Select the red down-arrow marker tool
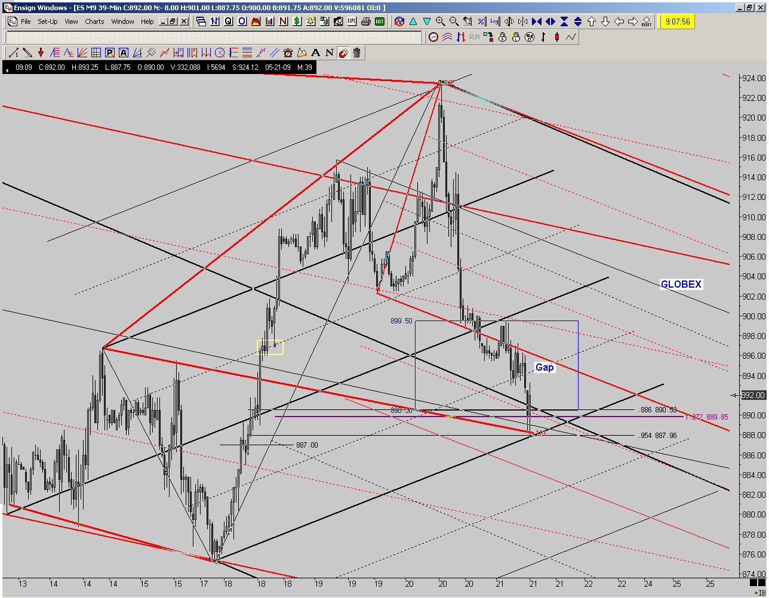The image size is (769, 598). 41,52
